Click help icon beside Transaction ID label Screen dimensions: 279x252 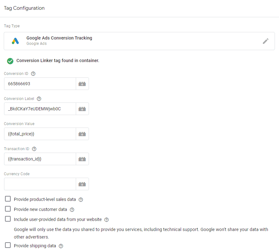(x=34, y=149)
